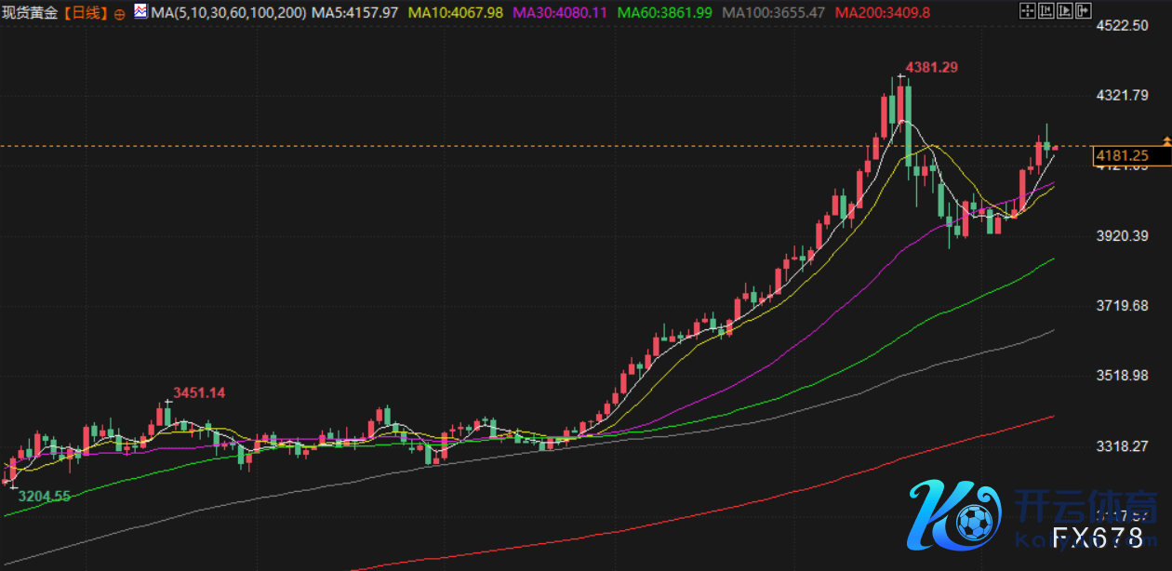Open the MA indicator chart icon

tap(140, 12)
